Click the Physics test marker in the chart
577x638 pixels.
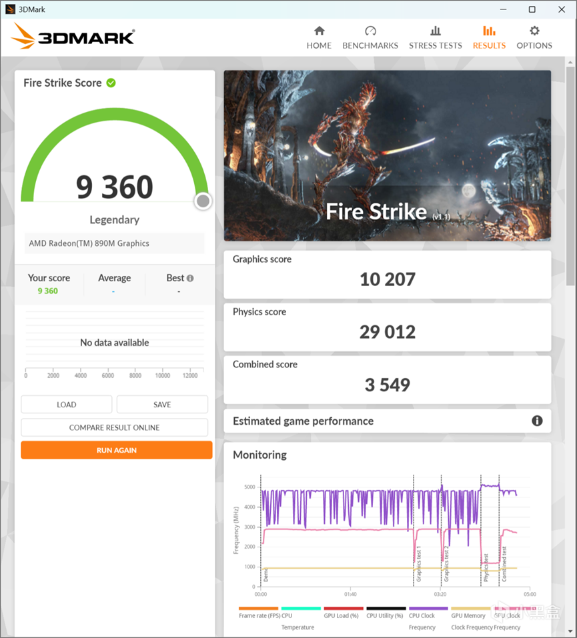click(486, 567)
